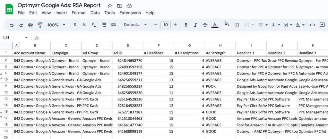Toggle strikethrough formatting
The image size is (328, 139).
(205, 25)
